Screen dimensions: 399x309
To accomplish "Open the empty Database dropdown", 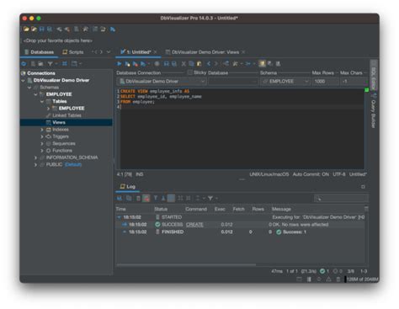I will coord(233,82).
